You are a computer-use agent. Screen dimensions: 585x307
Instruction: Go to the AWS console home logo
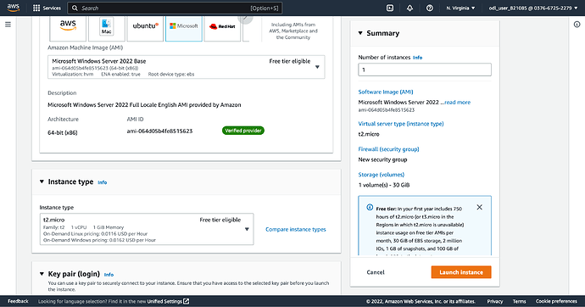tap(13, 8)
